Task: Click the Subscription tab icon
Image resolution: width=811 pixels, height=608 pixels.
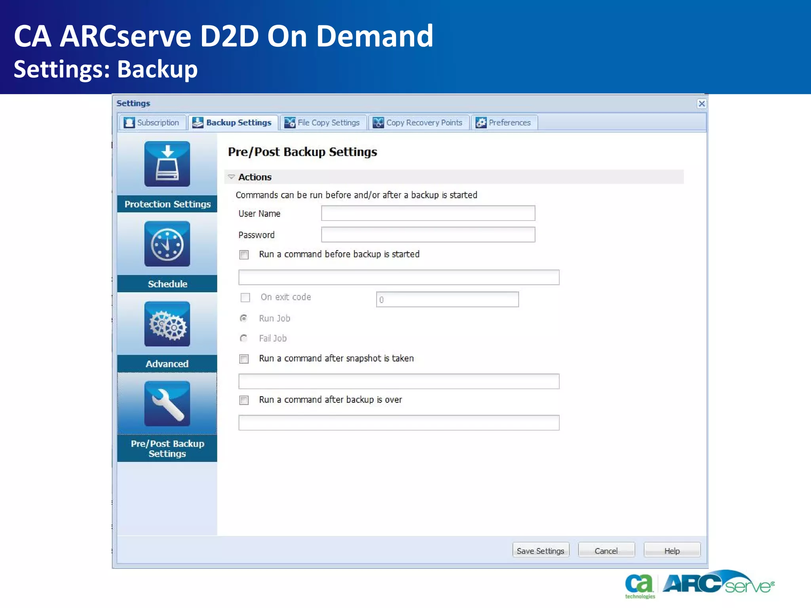Action: pos(129,123)
